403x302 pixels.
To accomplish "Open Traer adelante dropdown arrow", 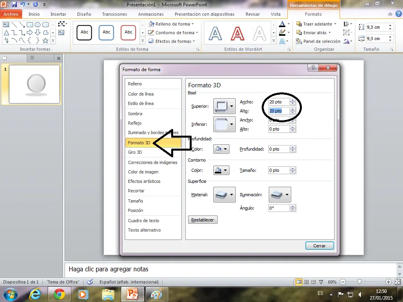I will point(335,24).
